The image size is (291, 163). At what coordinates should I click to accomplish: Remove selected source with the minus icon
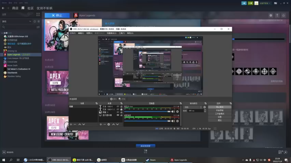pyautogui.click(x=105, y=124)
